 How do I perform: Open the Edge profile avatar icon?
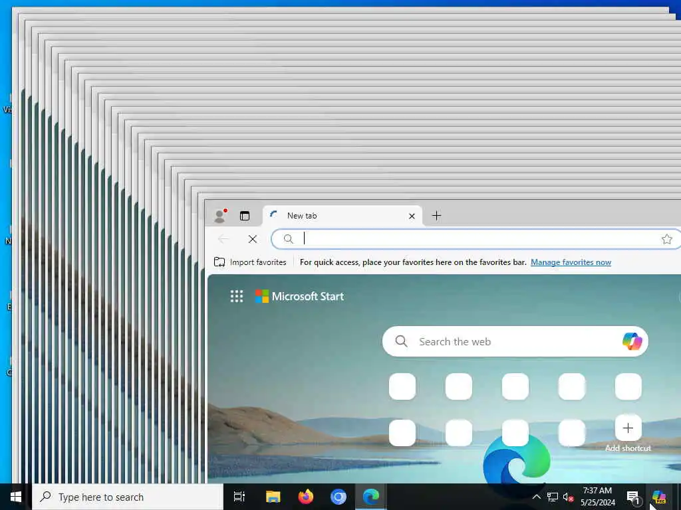(x=220, y=216)
